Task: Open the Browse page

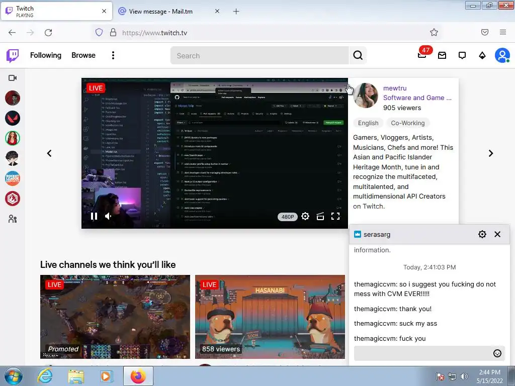Action: tap(83, 55)
